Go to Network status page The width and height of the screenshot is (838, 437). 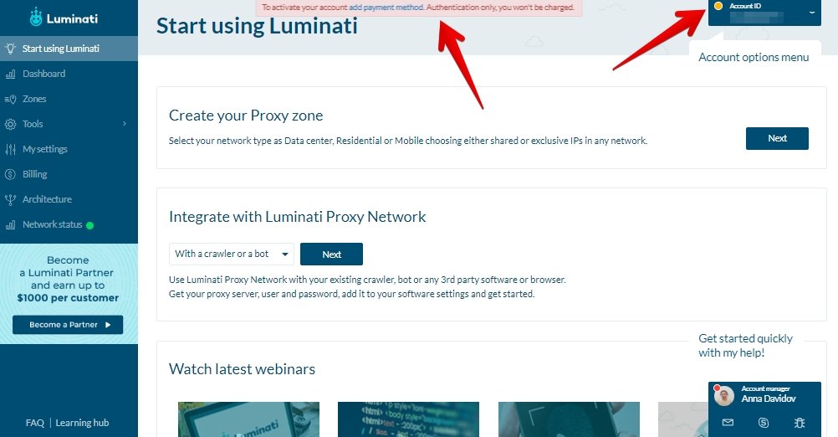click(52, 224)
